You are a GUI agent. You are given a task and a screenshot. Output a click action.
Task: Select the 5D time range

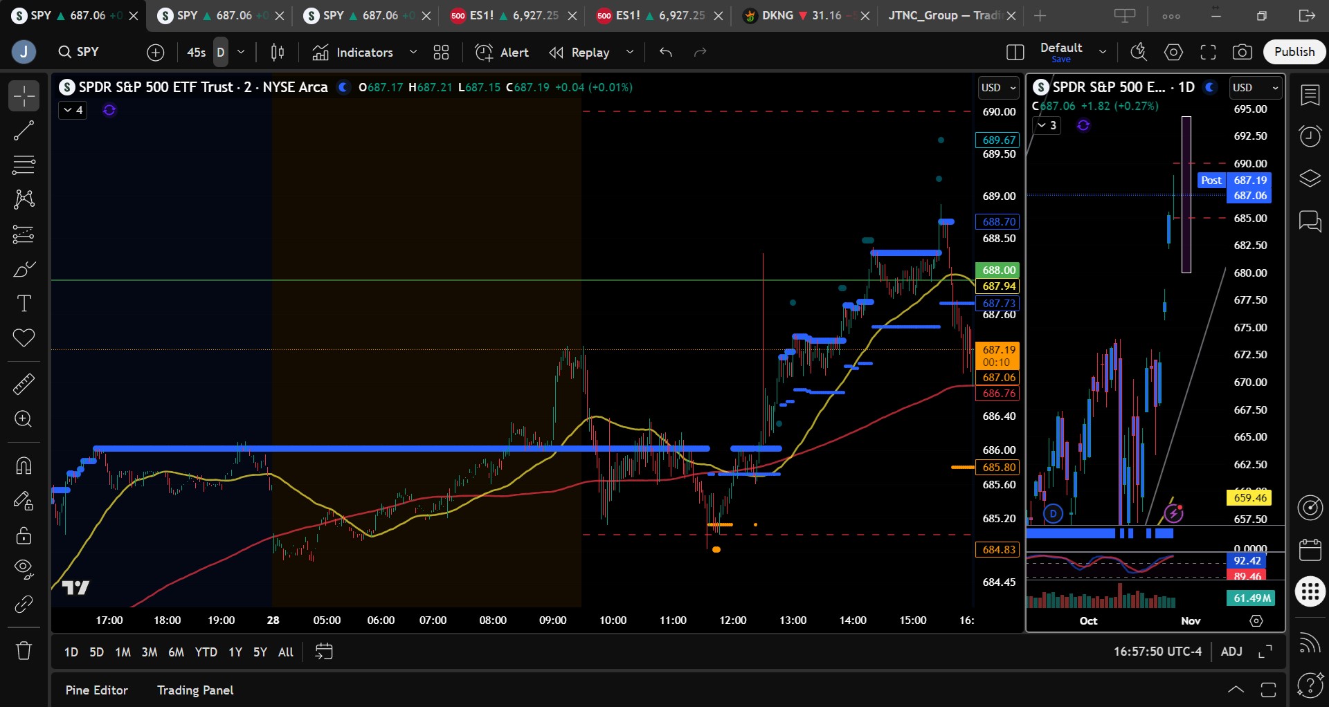tap(97, 652)
